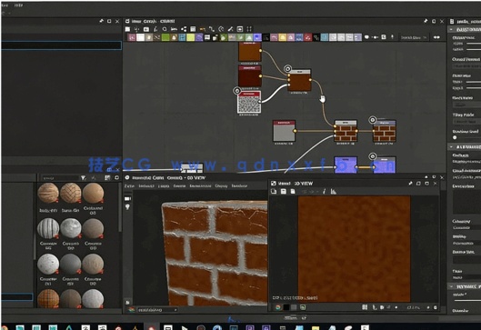
Task: Add the solid green node from node palette
Action: point(165,37)
